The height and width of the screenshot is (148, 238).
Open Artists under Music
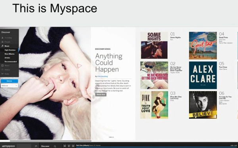point(7,58)
